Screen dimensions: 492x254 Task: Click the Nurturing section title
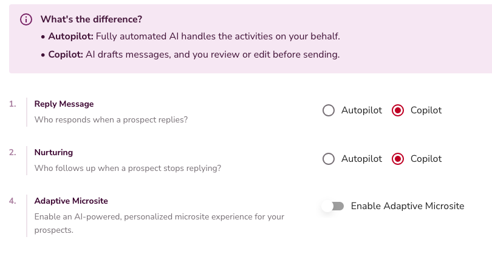tap(53, 152)
